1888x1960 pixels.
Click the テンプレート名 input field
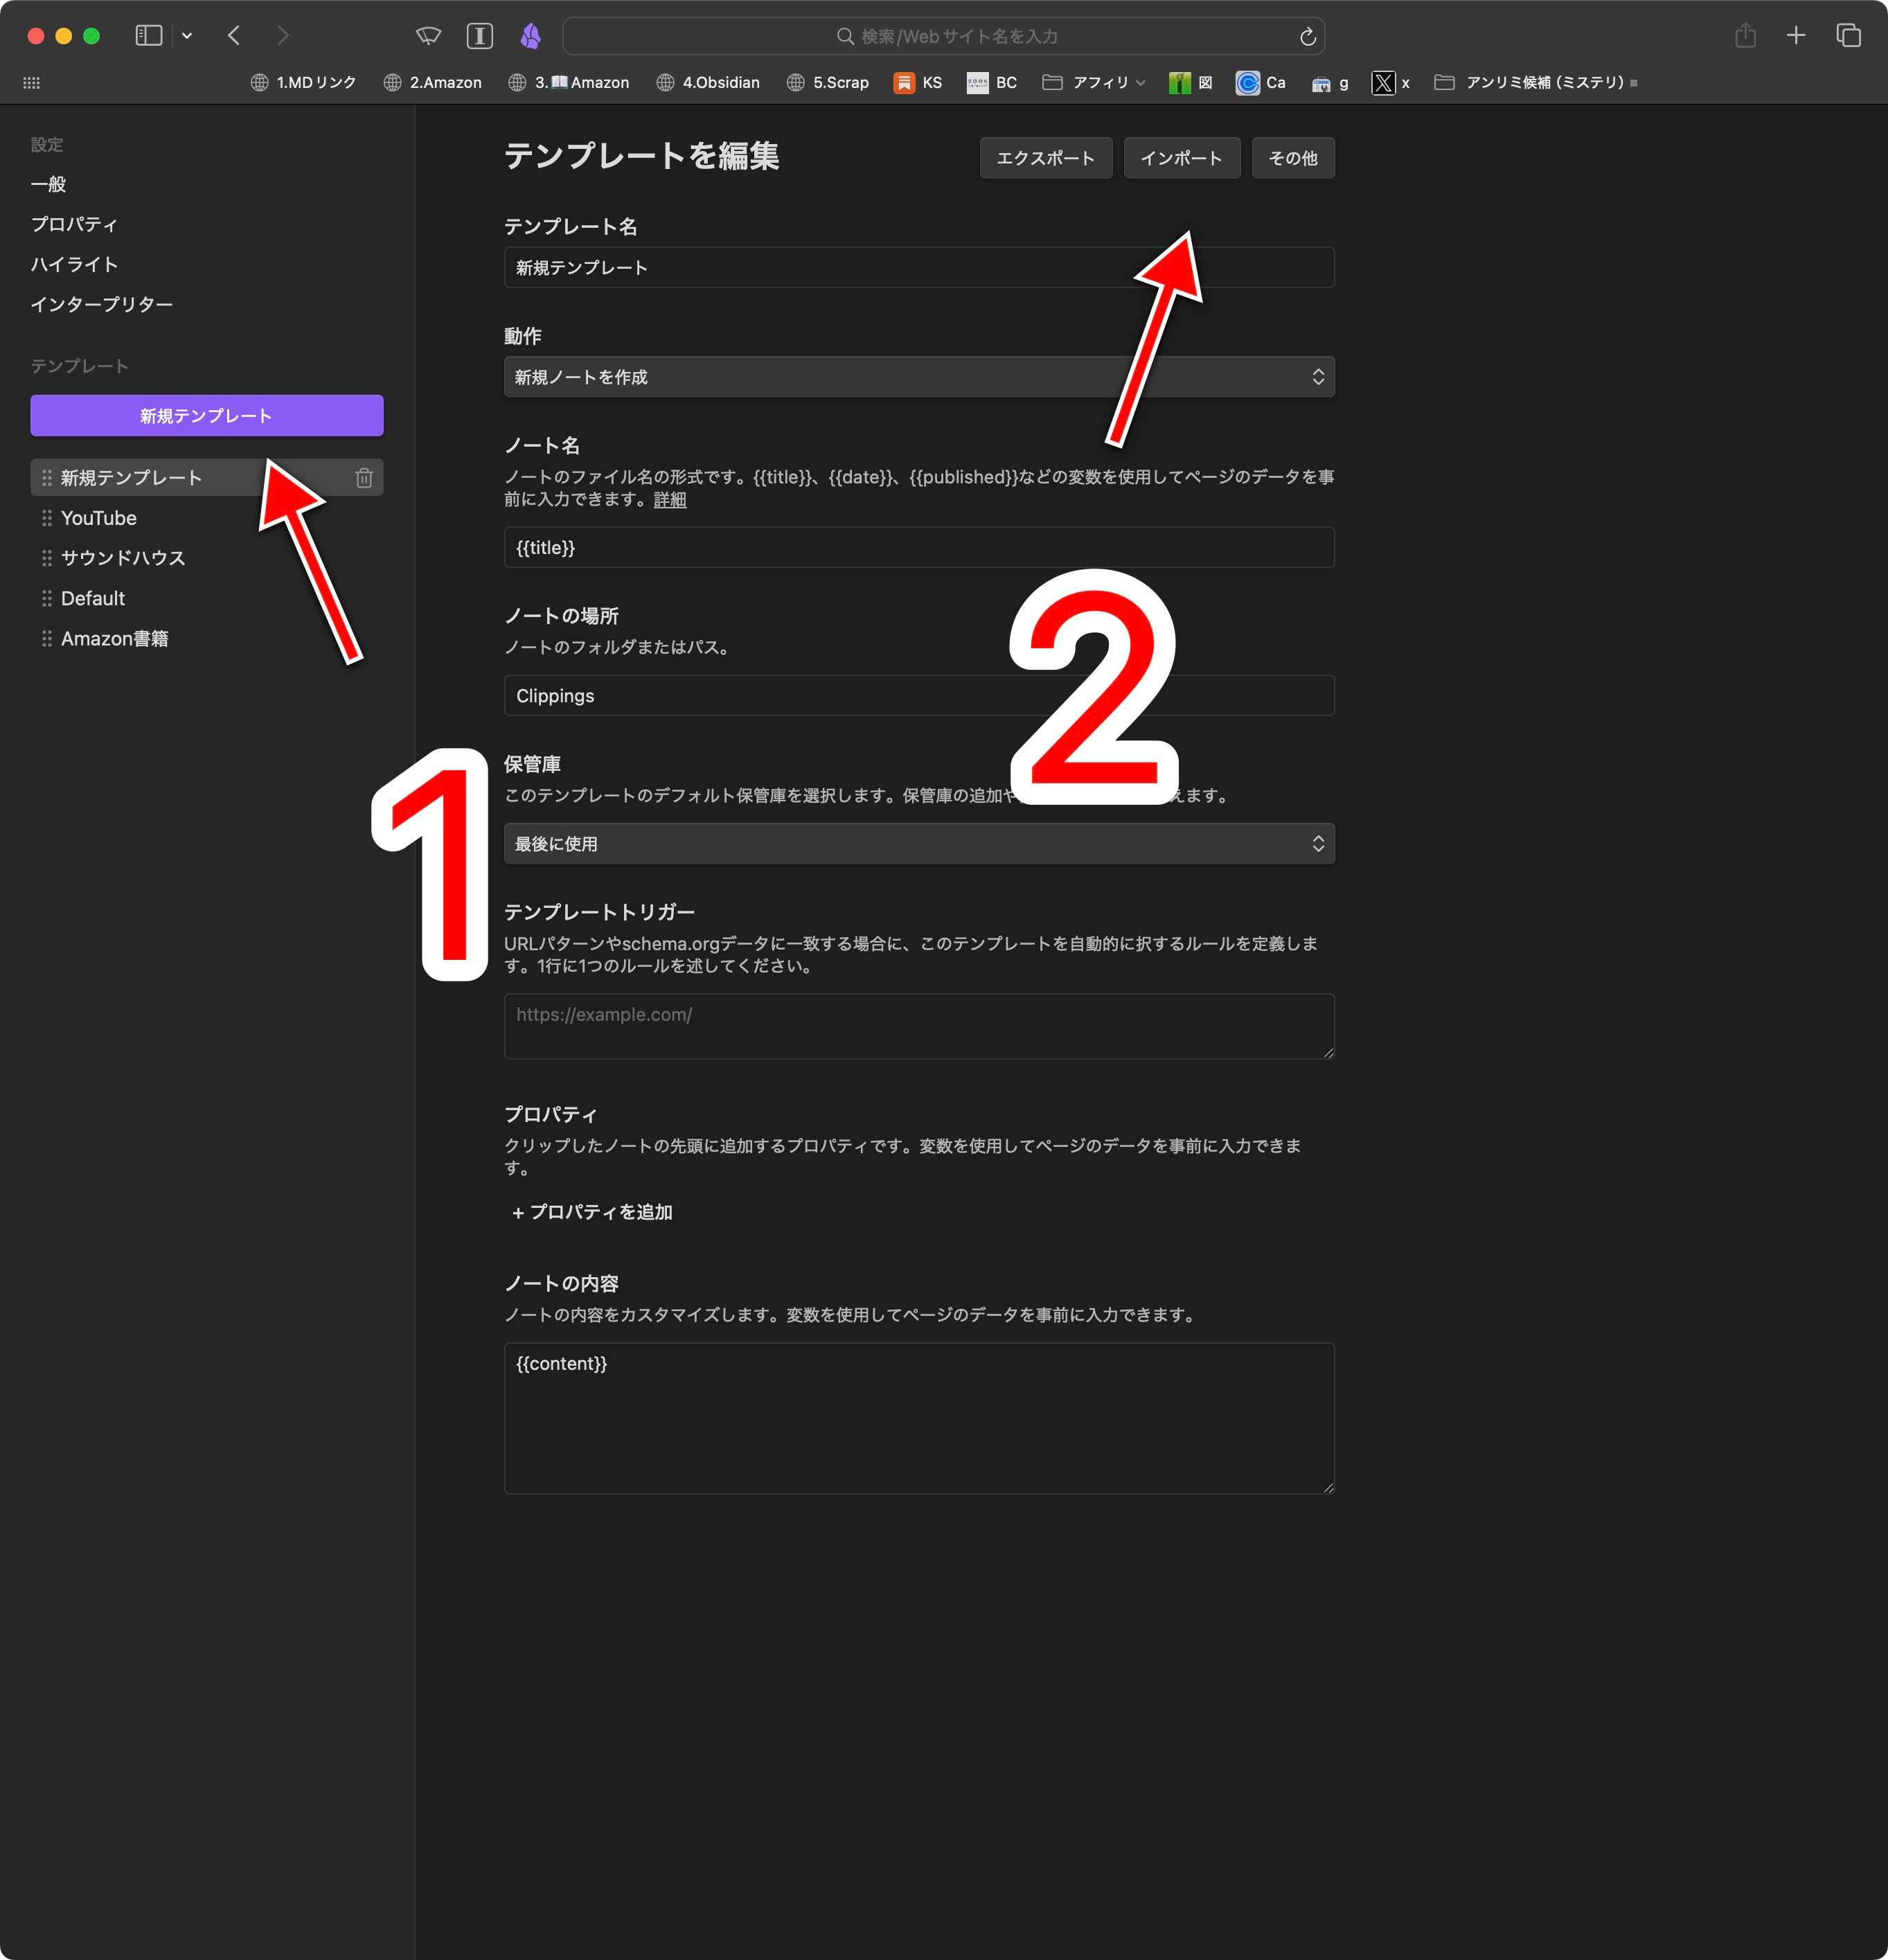click(x=919, y=267)
